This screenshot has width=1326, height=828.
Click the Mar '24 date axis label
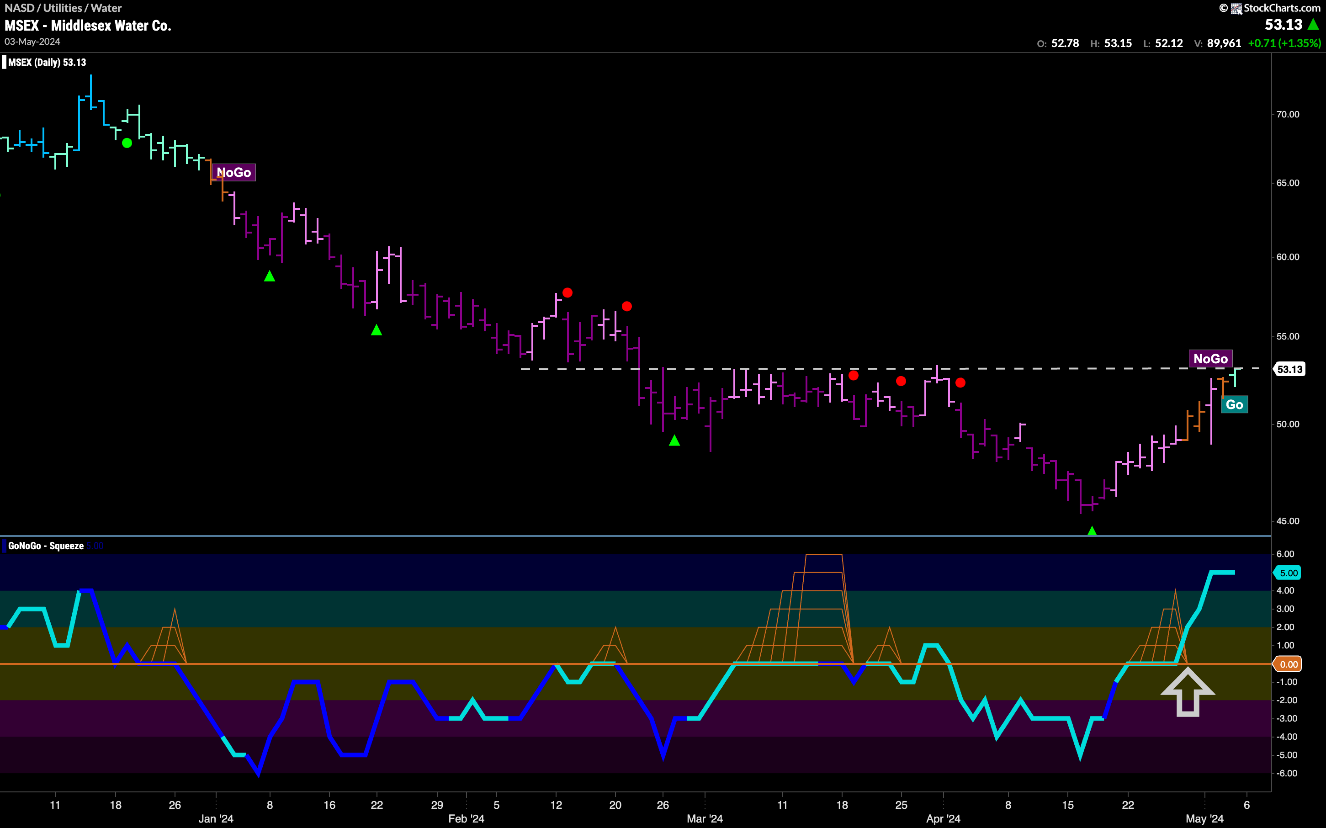click(x=705, y=819)
